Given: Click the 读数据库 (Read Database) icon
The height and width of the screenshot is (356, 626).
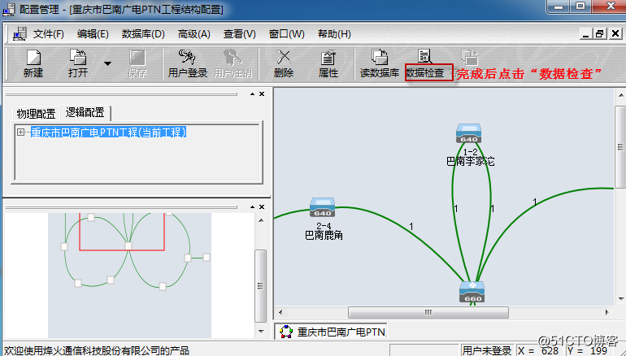Looking at the screenshot, I should pos(380,64).
